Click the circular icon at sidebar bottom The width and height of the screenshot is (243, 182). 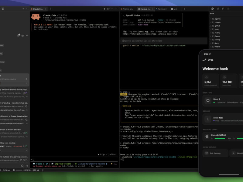(22, 166)
